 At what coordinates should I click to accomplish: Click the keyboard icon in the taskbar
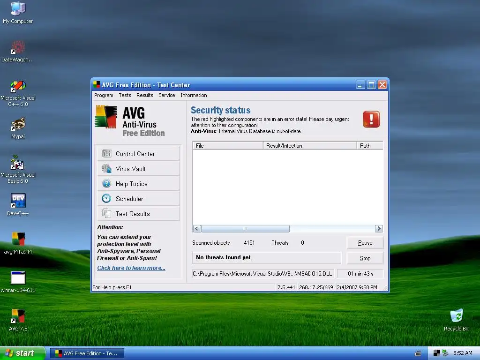418,353
